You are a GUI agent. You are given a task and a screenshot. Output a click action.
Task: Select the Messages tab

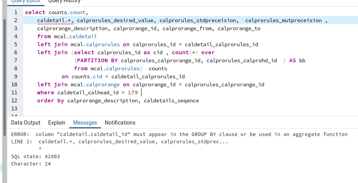coord(85,123)
